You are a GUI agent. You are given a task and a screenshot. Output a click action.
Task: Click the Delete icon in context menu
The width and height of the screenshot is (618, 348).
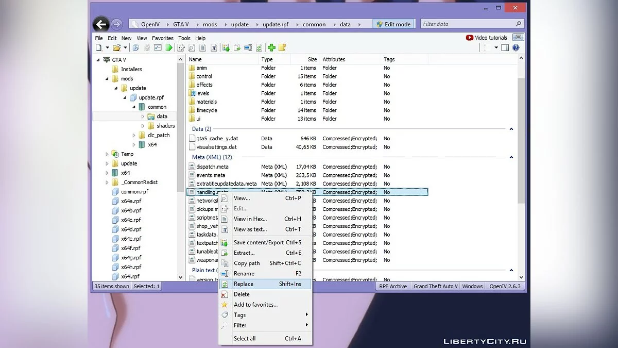[225, 294]
